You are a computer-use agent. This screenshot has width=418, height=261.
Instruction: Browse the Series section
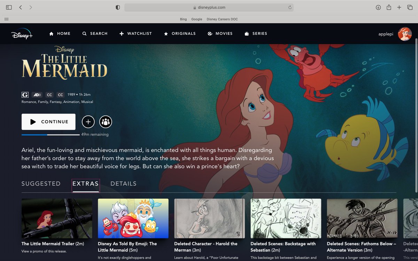click(256, 34)
